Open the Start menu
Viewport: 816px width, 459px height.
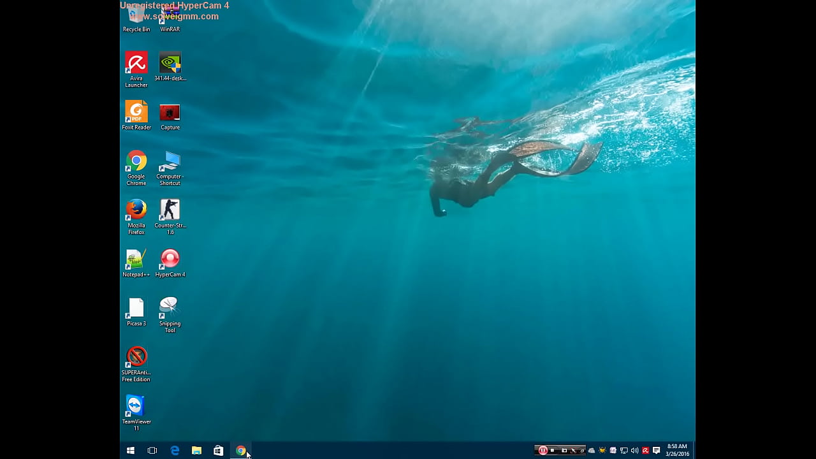tap(130, 451)
